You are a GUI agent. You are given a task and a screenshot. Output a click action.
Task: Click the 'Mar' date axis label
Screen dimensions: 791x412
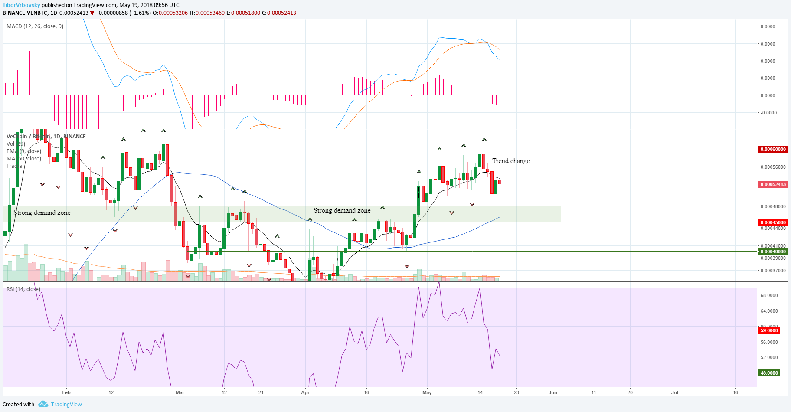[180, 392]
